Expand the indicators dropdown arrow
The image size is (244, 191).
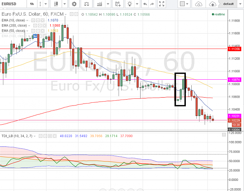(x=108, y=4)
